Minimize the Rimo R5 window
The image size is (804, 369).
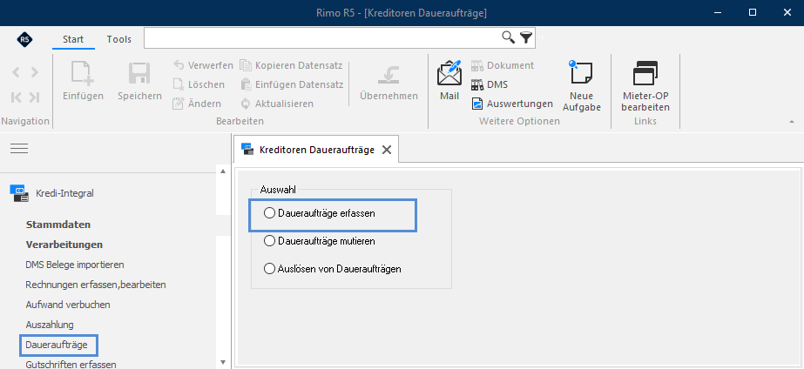(717, 12)
